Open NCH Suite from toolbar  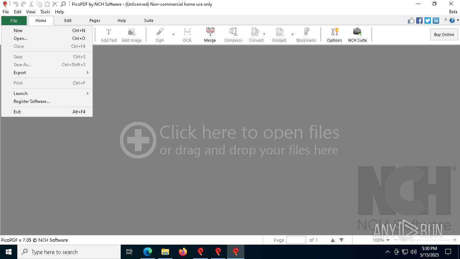(358, 35)
